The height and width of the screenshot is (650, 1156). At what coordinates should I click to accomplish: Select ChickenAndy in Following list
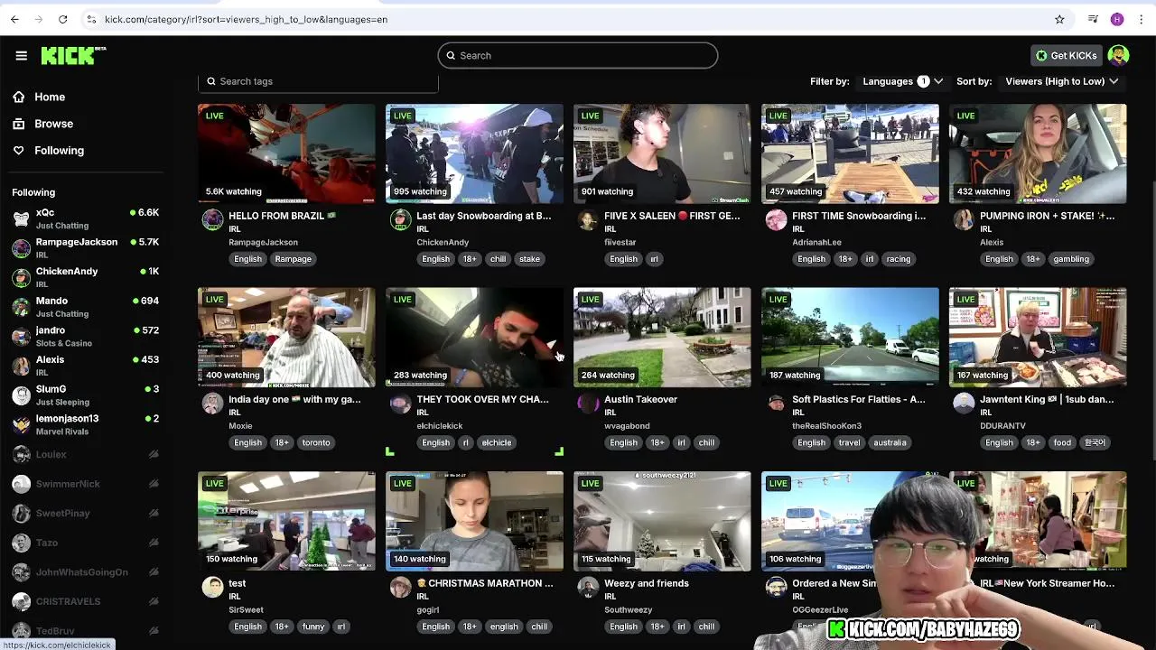click(86, 277)
